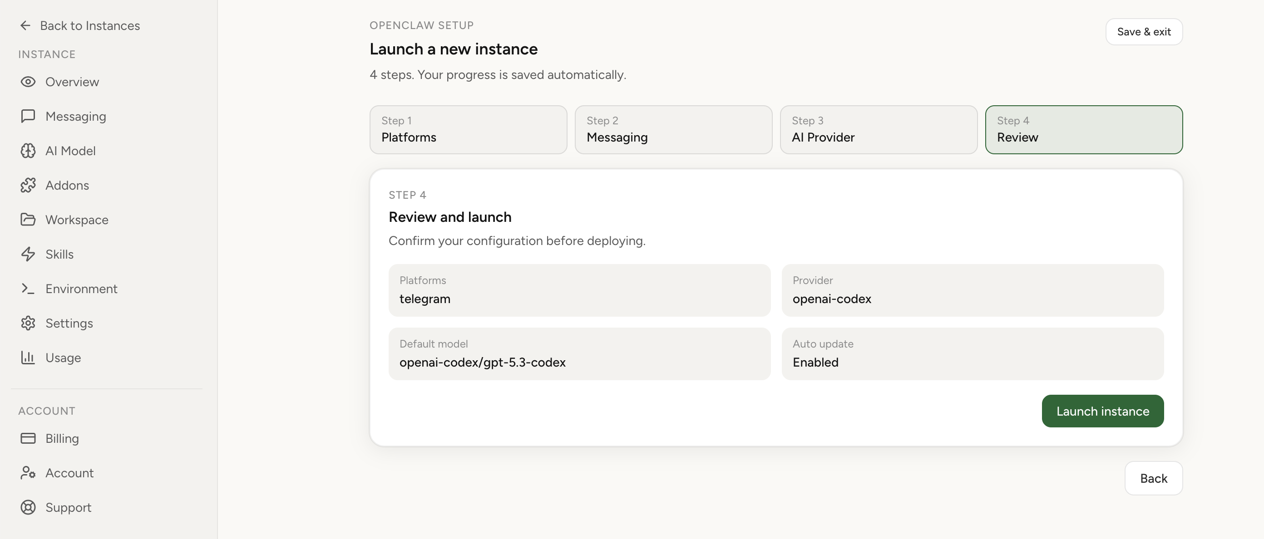Click the Account person icon
The width and height of the screenshot is (1264, 539).
(x=28, y=473)
